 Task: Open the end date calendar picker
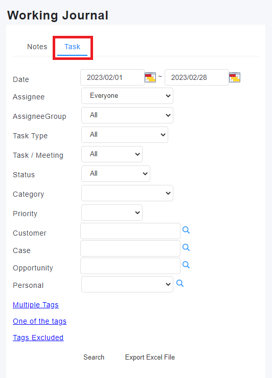[x=235, y=77]
